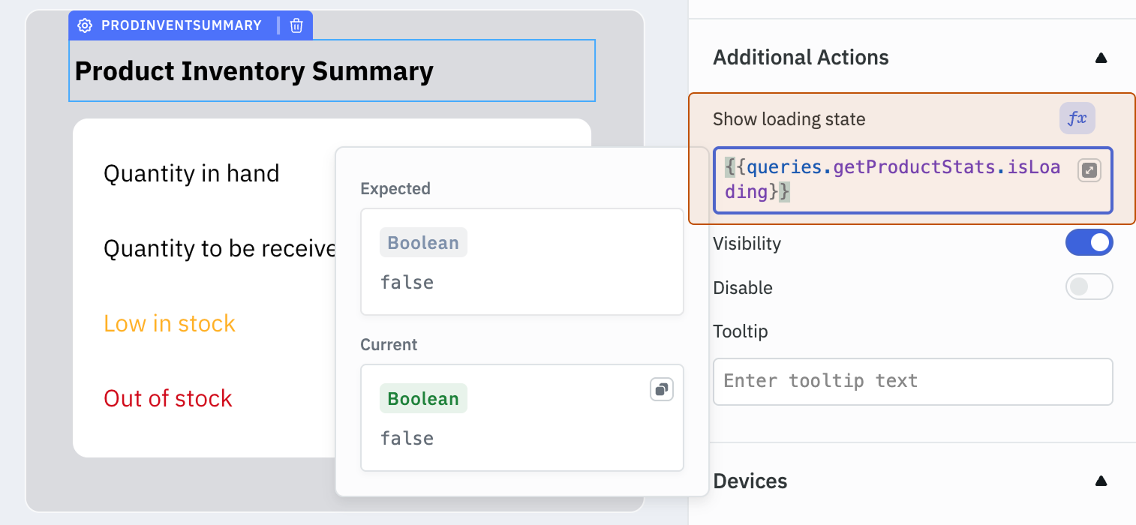The width and height of the screenshot is (1136, 525).
Task: Click the gray Boolean badge under Expected
Action: coord(423,243)
